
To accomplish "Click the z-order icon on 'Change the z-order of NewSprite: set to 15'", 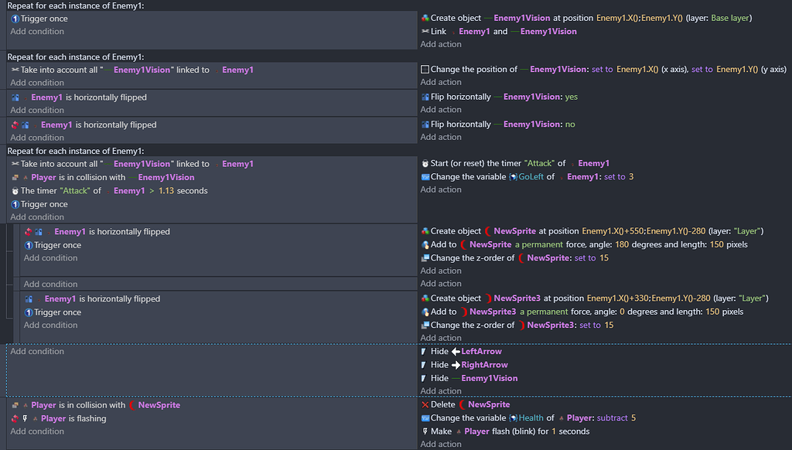I will click(425, 258).
